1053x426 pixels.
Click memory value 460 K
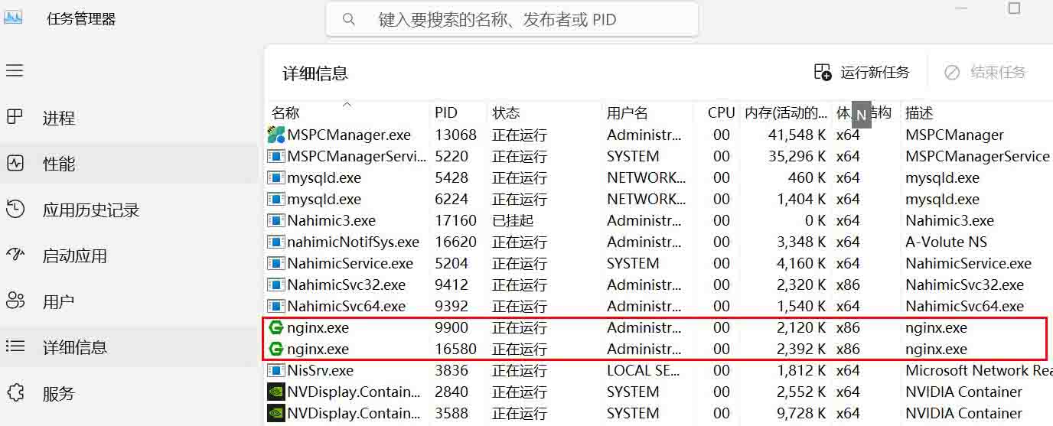point(807,177)
